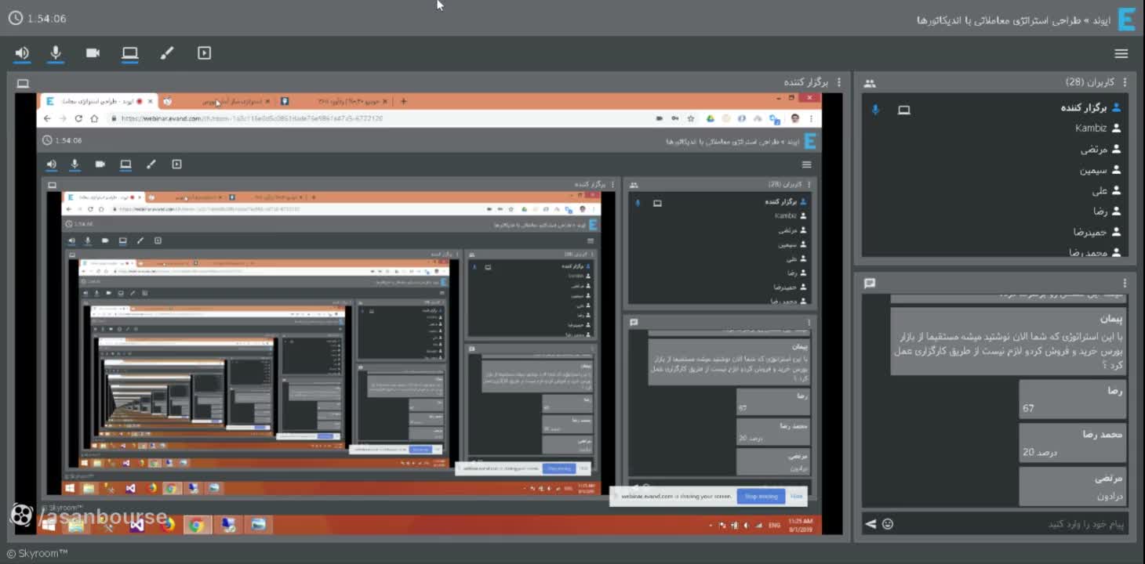Screen dimensions: 1145x564
Task: Open the main hamburger menu at top right
Action: click(x=1121, y=53)
